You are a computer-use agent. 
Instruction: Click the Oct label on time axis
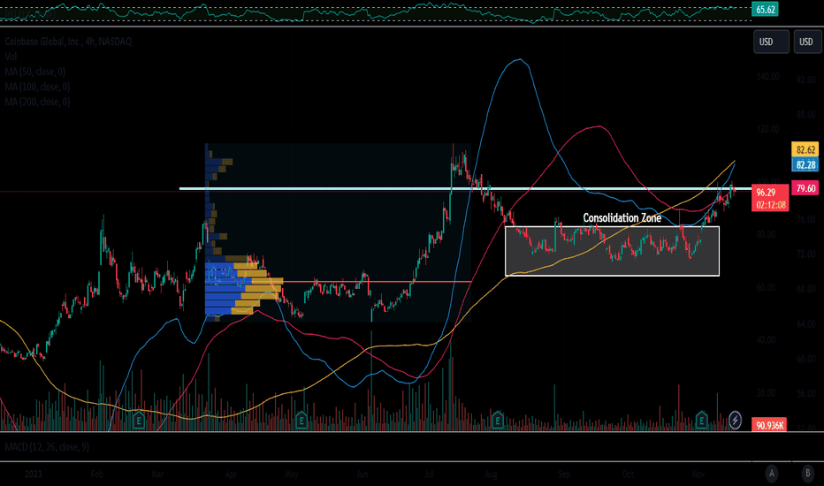point(628,474)
